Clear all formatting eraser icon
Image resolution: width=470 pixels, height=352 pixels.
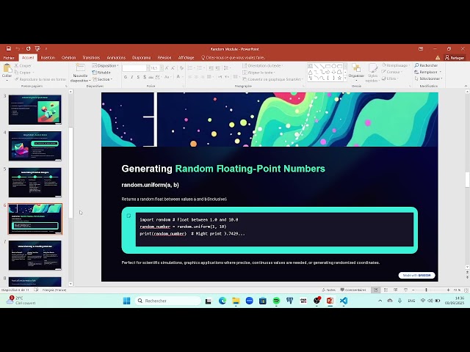pyautogui.click(x=181, y=68)
